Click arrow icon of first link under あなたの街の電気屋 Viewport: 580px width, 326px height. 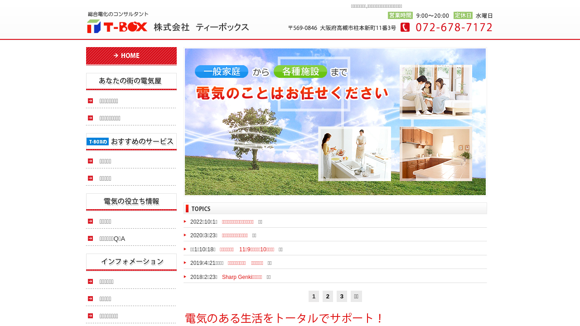[x=91, y=101]
